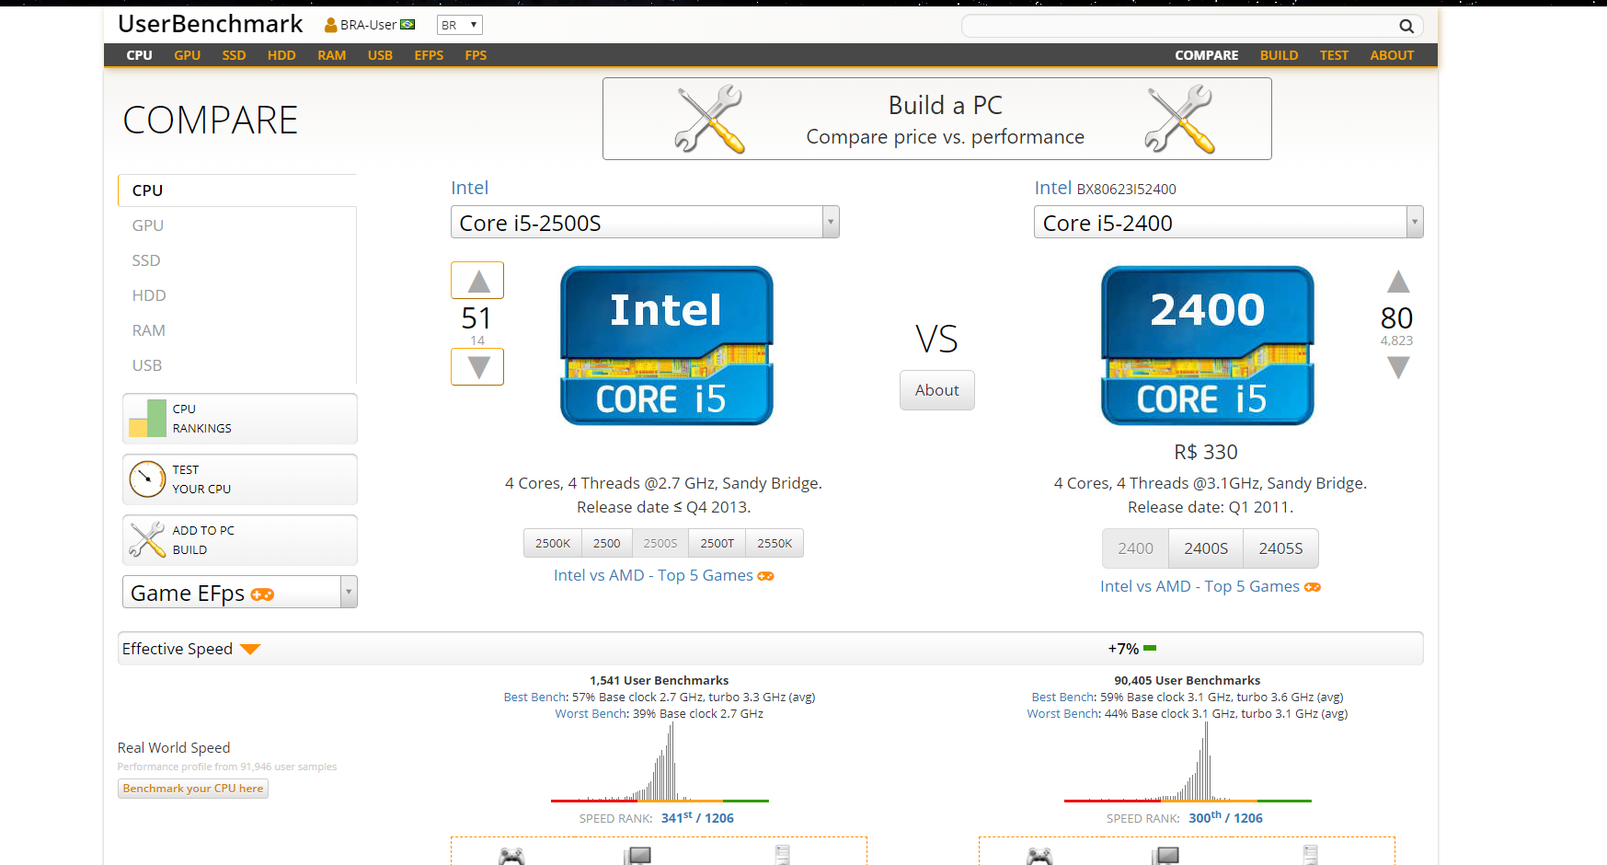Open right Intel vs AMD Top 5 Games link
Image resolution: width=1607 pixels, height=865 pixels.
(1200, 586)
